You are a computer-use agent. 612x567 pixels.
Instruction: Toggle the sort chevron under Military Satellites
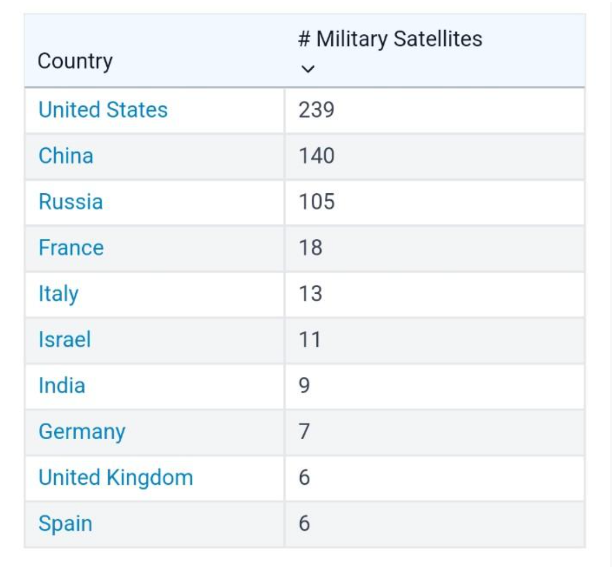[307, 69]
